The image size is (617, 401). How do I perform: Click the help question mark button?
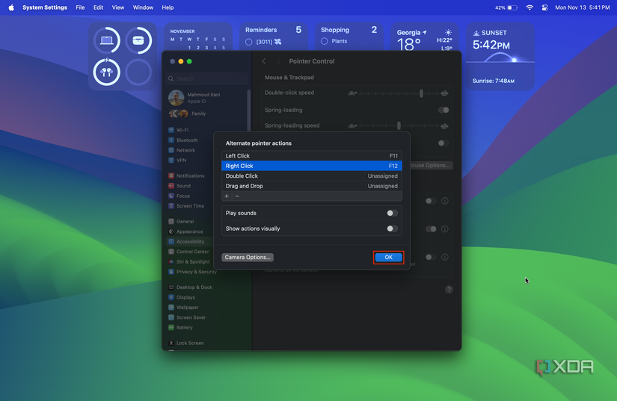pos(449,290)
